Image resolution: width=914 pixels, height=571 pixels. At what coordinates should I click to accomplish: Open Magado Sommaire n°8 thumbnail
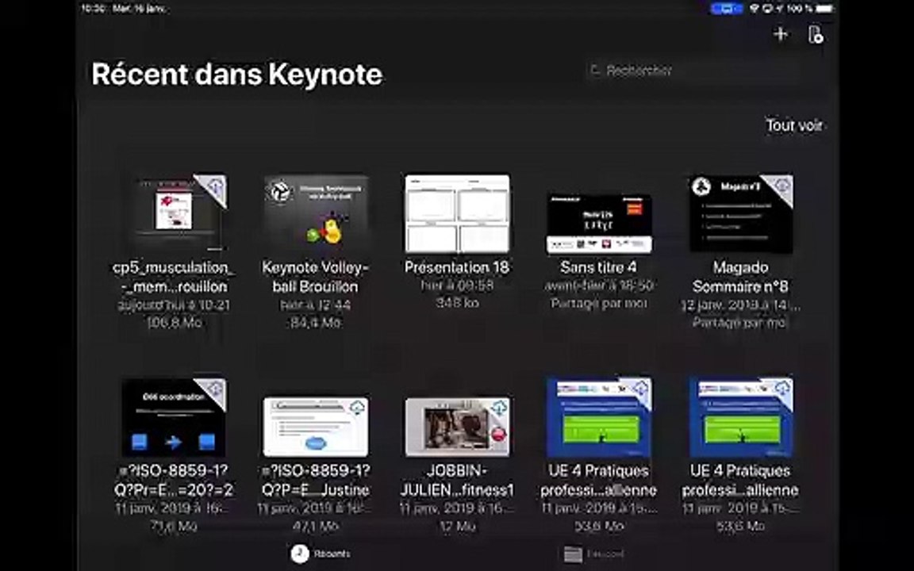pyautogui.click(x=740, y=213)
